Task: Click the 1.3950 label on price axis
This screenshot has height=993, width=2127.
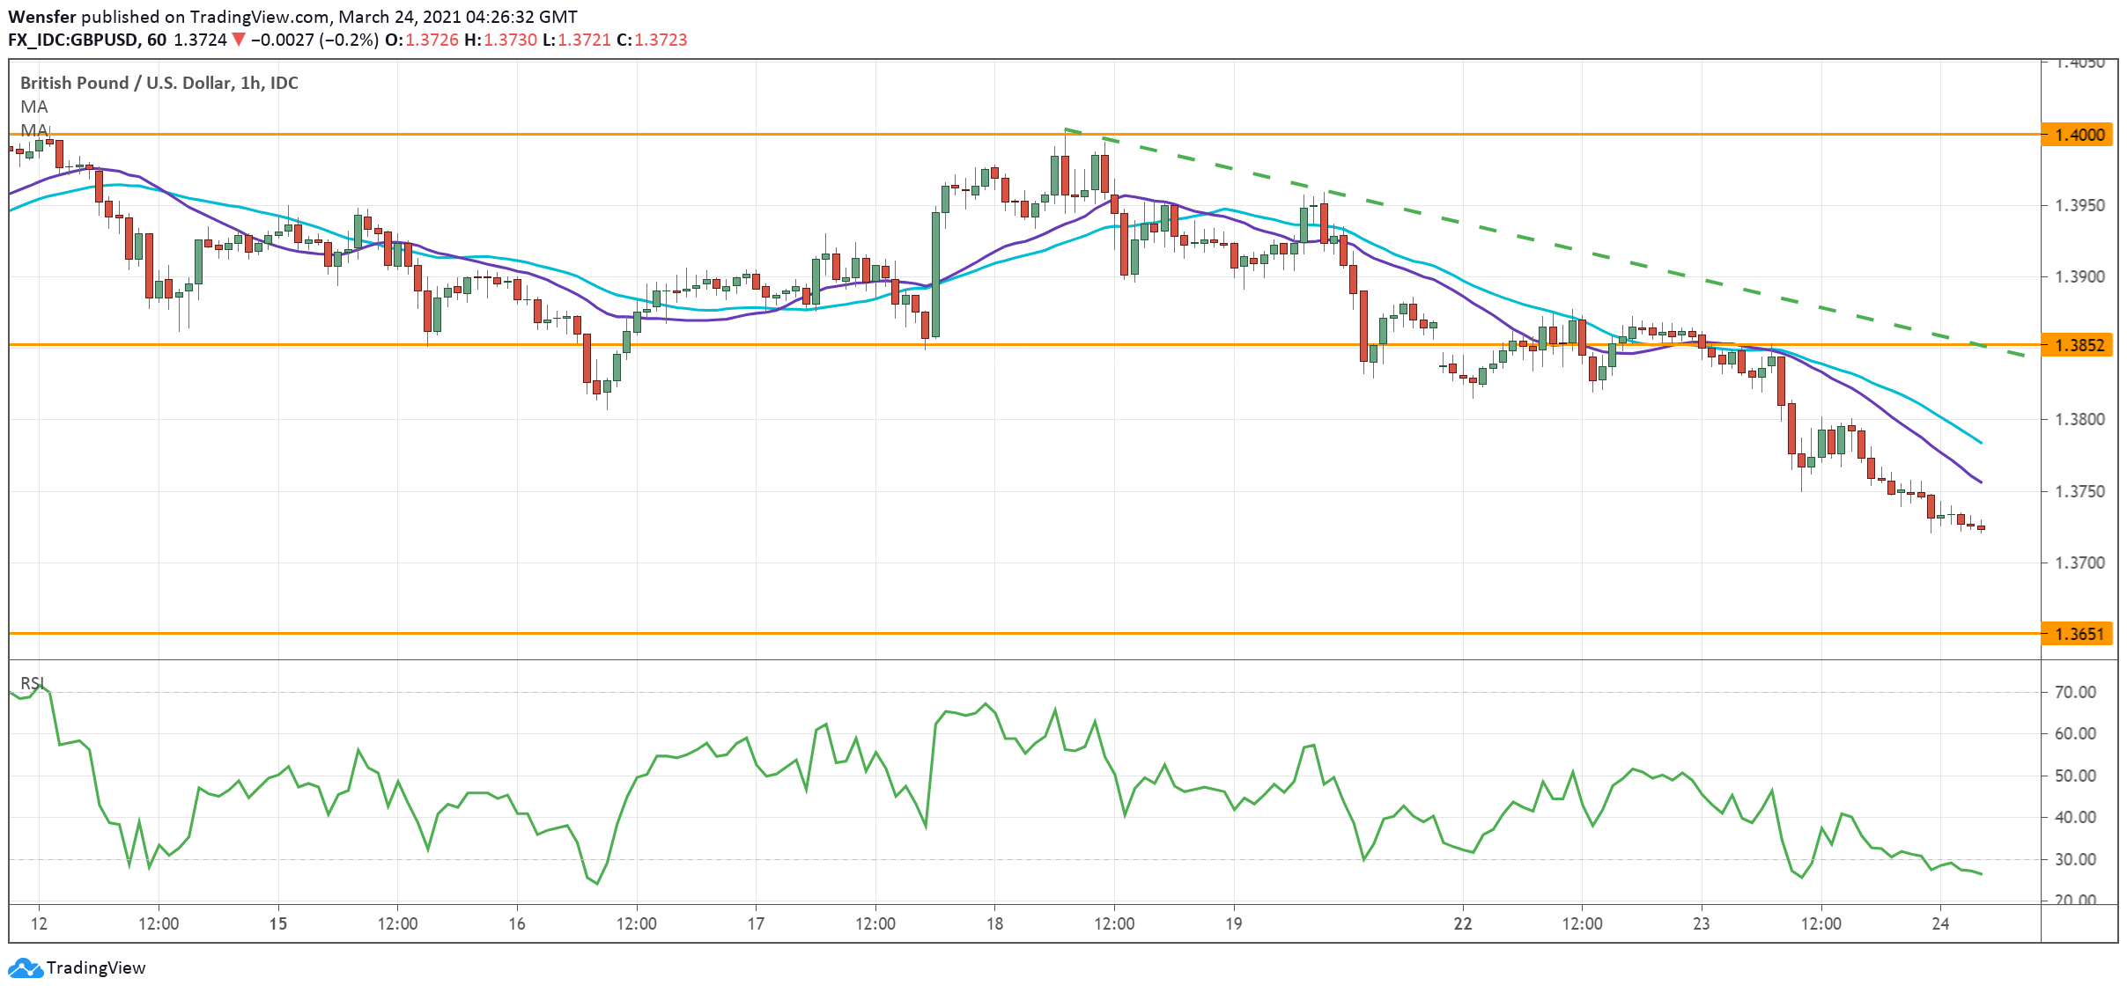Action: tap(2079, 206)
